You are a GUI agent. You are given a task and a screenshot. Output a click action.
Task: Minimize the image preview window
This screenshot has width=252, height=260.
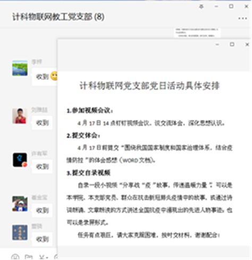(x=217, y=44)
